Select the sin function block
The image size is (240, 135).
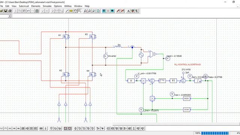[187, 99]
